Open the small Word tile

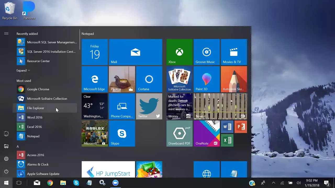coord(227,127)
